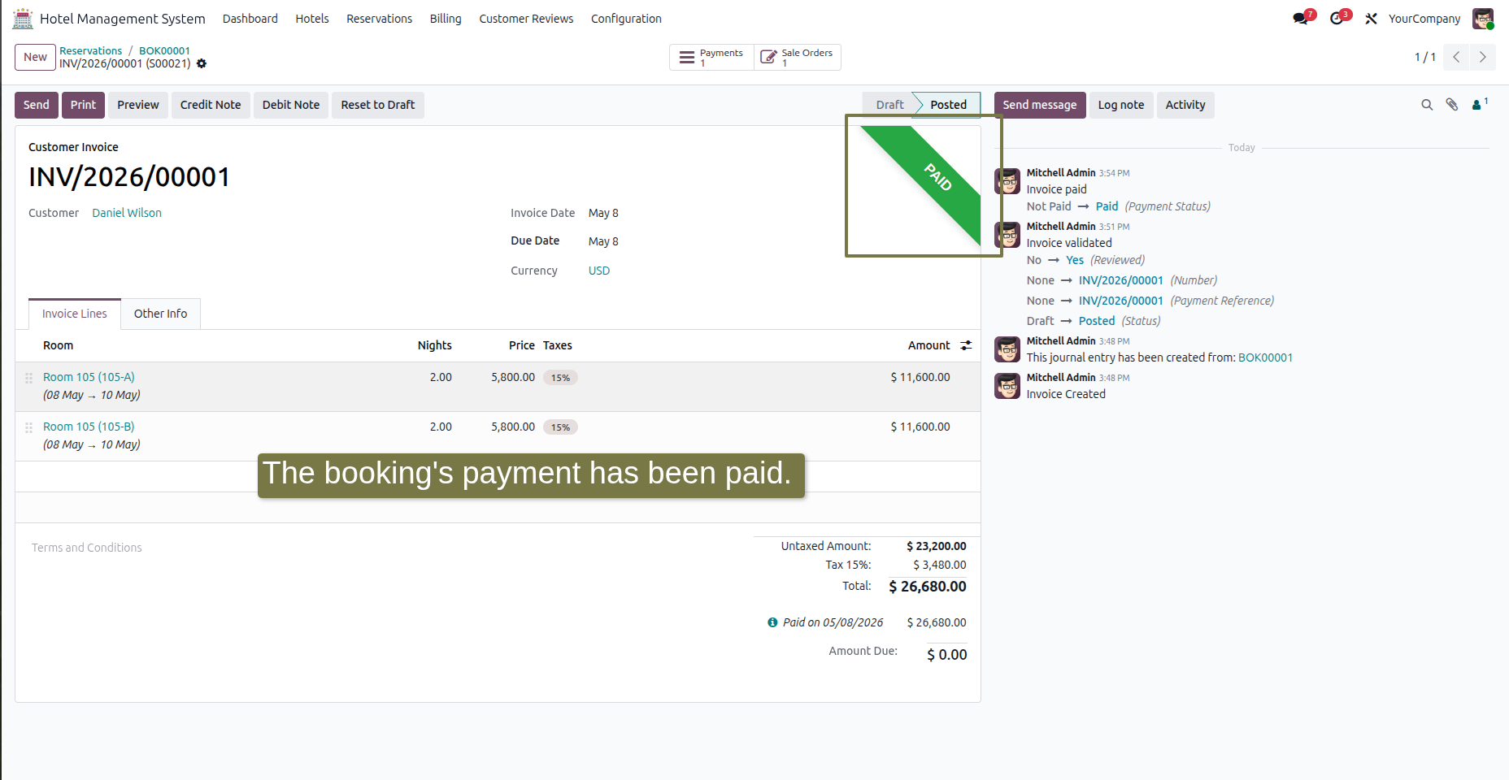1509x780 pixels.
Task: Click the Terms and Conditions field
Action: pyautogui.click(x=87, y=548)
